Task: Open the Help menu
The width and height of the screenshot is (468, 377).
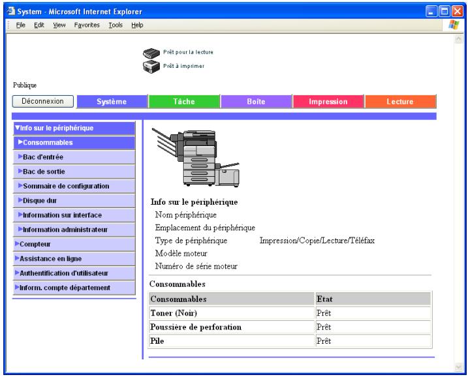Action: (x=137, y=25)
